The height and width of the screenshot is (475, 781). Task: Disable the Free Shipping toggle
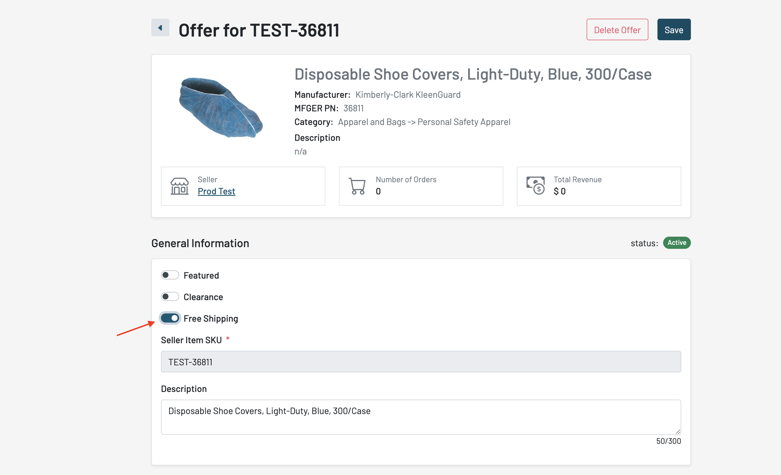click(170, 318)
